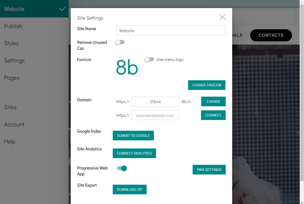304x204 pixels.
Task: Click the Site Analytics label
Action: (89, 149)
